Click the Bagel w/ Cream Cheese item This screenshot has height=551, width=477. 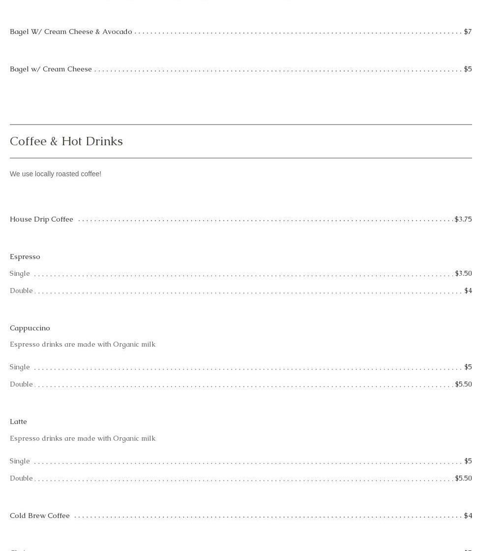51,69
